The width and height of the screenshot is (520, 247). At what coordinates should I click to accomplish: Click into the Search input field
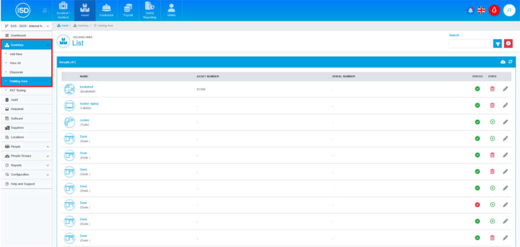[469, 44]
